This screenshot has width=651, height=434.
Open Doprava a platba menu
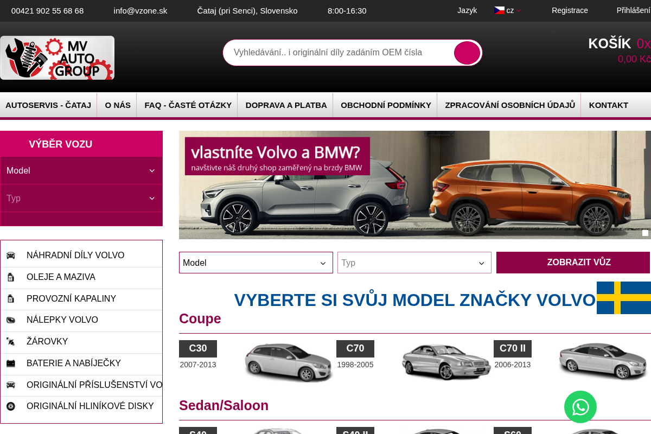286,105
